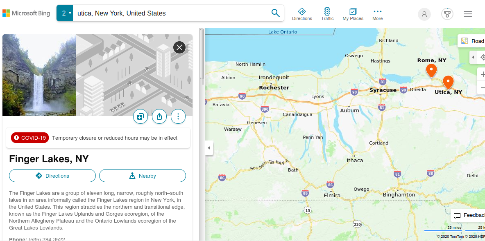The height and width of the screenshot is (241, 485).
Task: Open more options for Finger Lakes card
Action: [x=178, y=117]
